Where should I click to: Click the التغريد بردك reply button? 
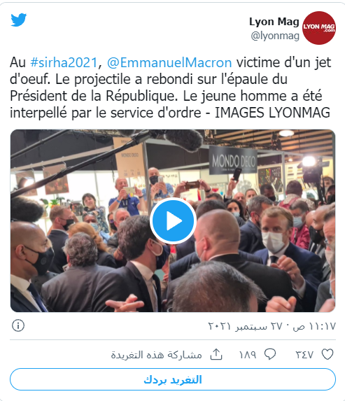pos(173,379)
